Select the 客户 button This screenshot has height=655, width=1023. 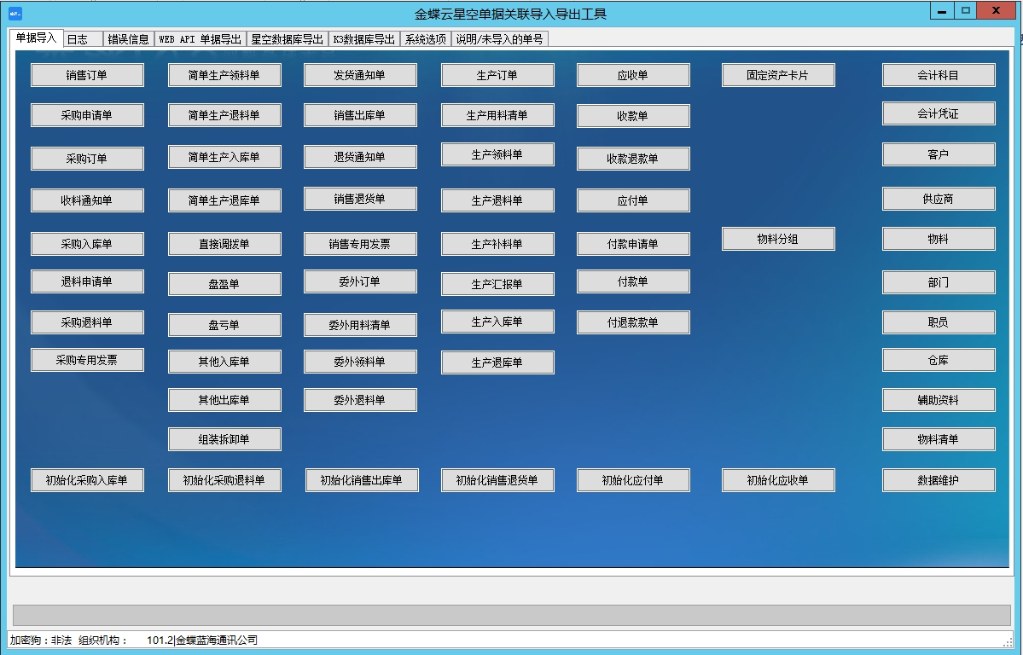coord(939,154)
